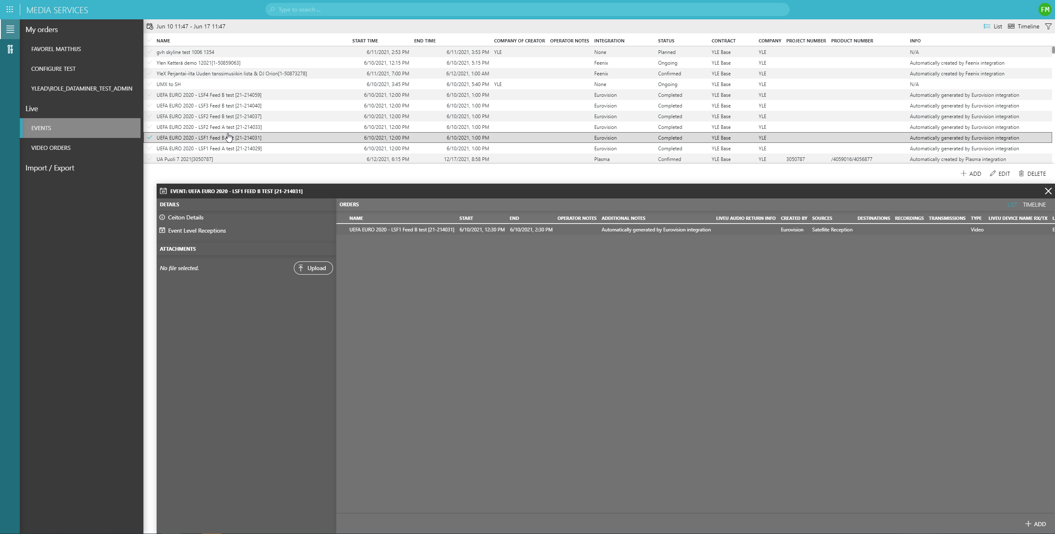Uncheck the LSF1 Feed B test row
1055x534 pixels.
pyautogui.click(x=150, y=138)
